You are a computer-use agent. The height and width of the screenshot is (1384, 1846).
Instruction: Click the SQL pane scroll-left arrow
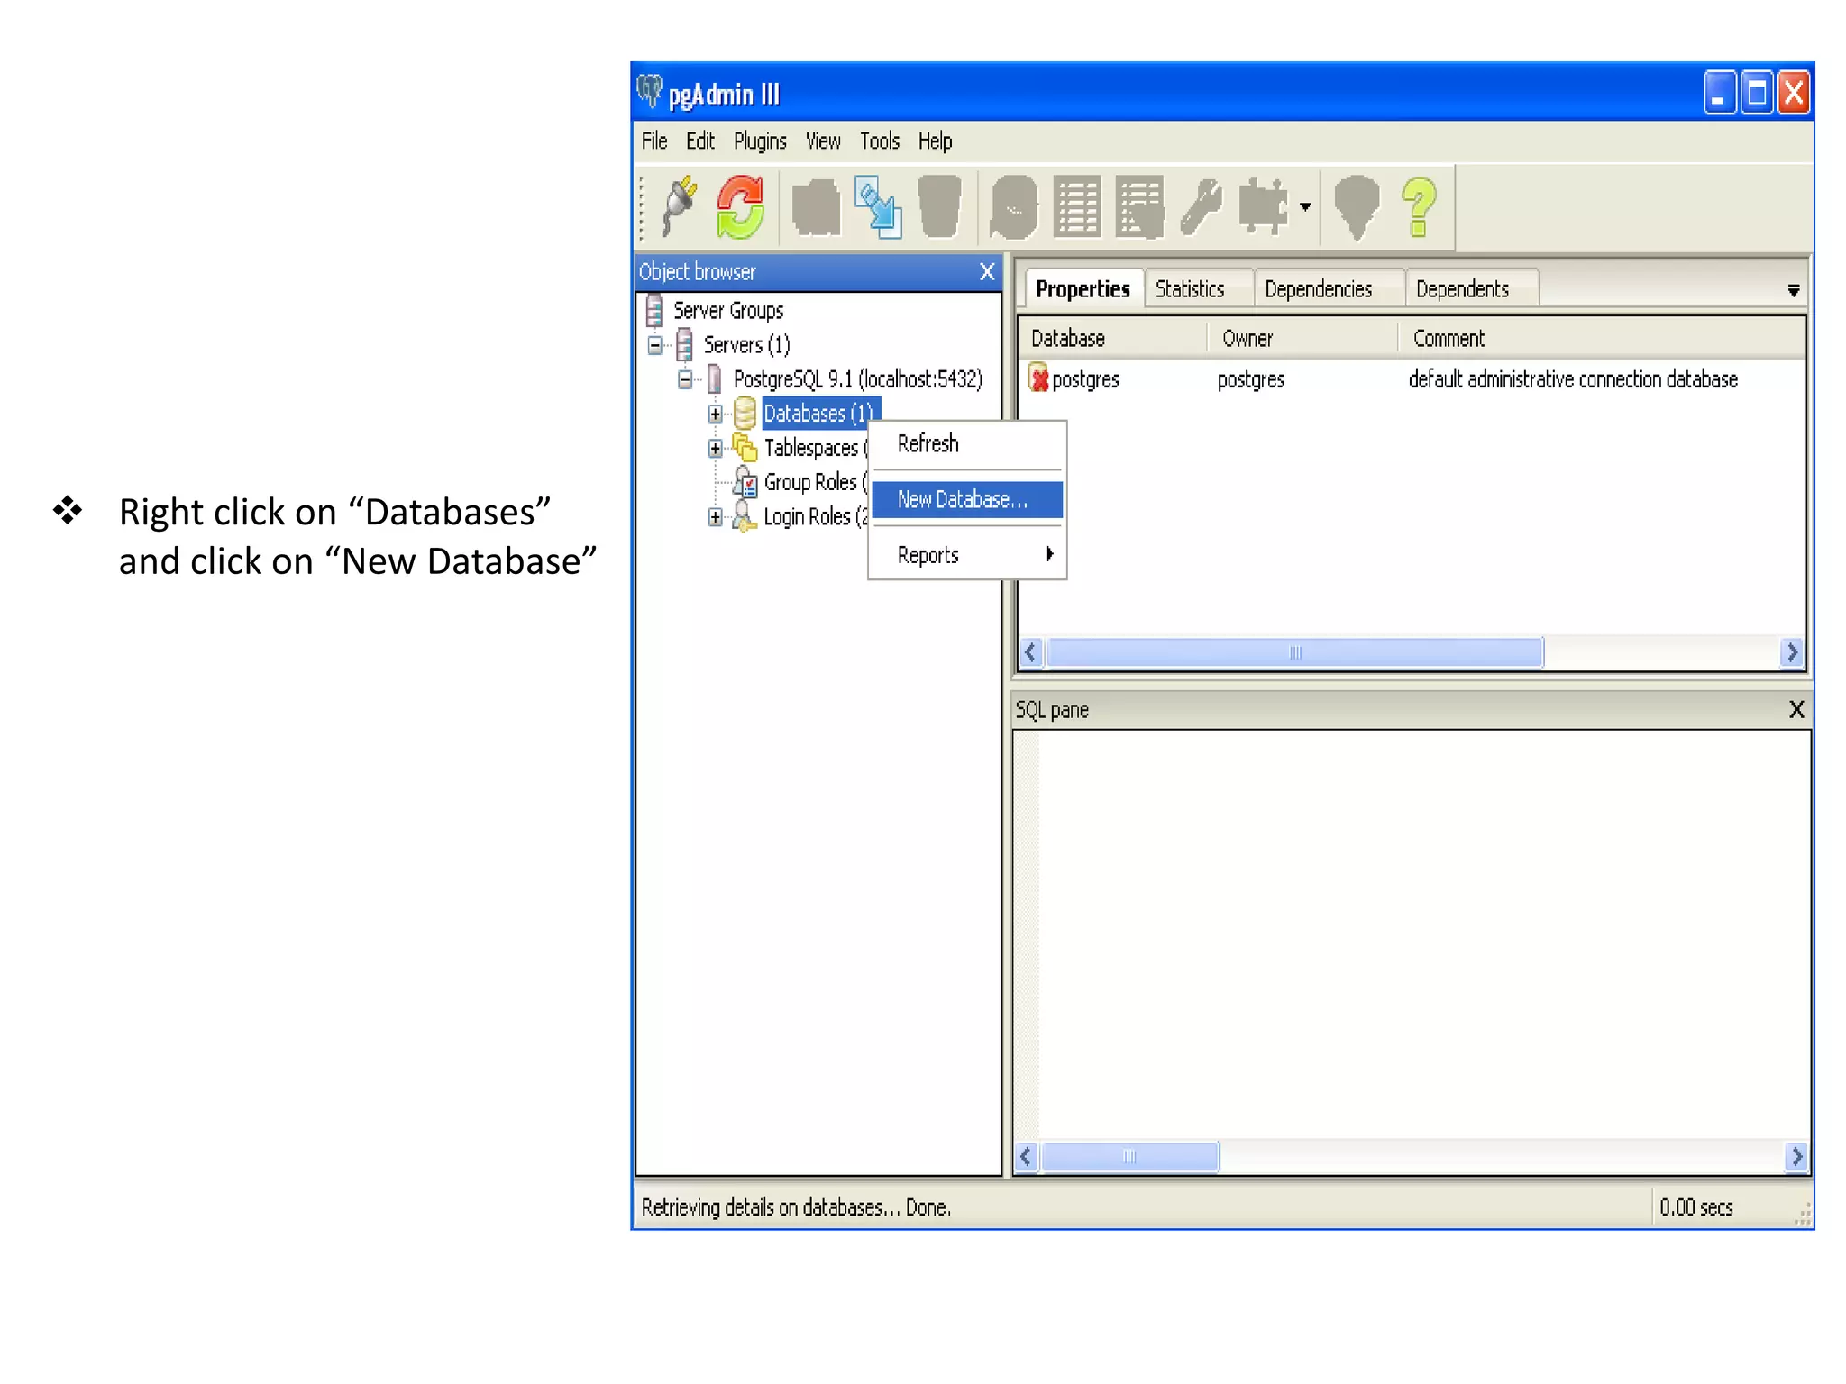[1026, 1157]
